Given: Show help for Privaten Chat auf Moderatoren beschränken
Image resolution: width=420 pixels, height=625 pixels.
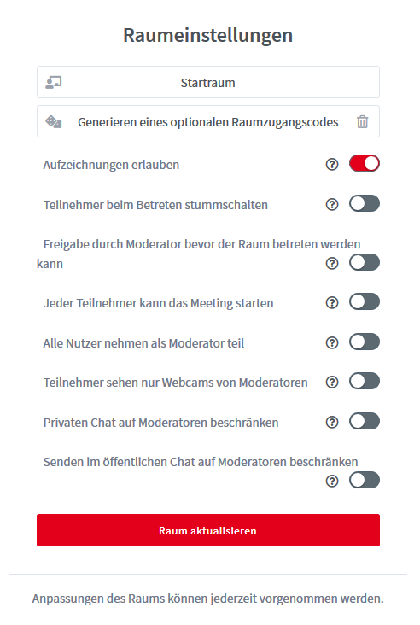Looking at the screenshot, I should [332, 422].
